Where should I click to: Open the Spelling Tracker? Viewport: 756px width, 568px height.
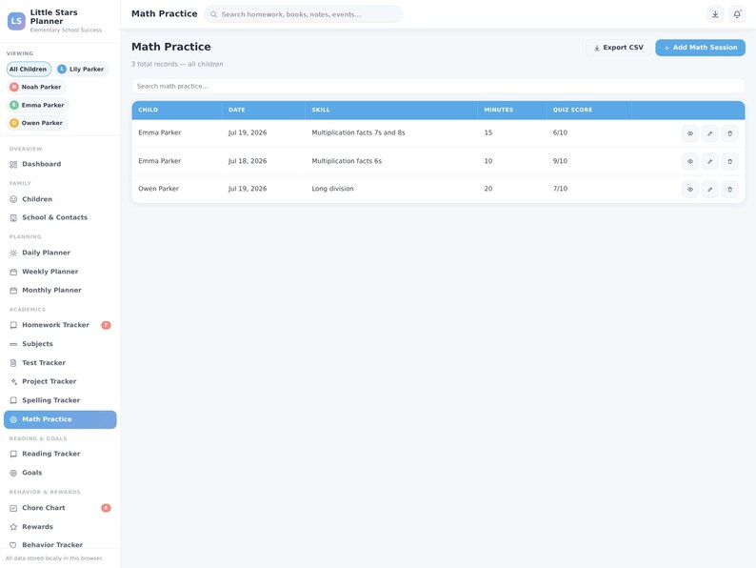60,400
